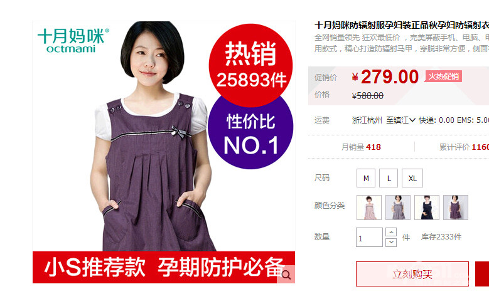
Task: Click the octmami brand logo
Action: (73, 41)
